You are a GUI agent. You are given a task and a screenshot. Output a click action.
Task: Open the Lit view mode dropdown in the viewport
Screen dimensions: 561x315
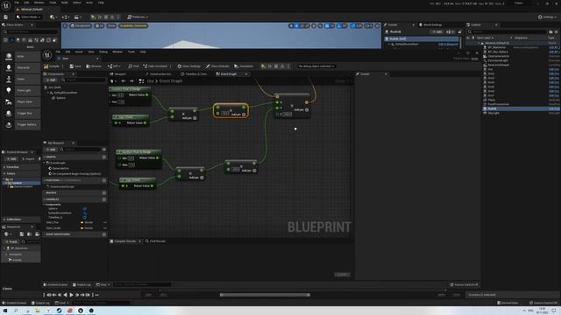tap(99, 25)
